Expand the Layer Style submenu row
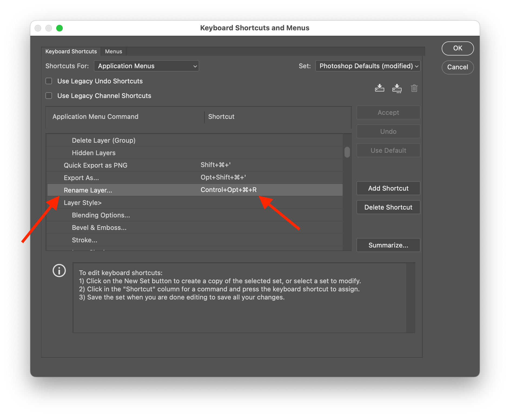 [x=82, y=202]
